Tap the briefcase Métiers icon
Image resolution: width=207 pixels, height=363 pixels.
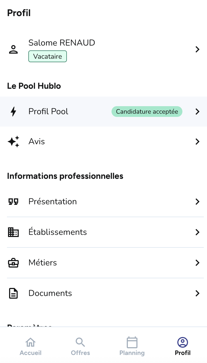coord(13,263)
